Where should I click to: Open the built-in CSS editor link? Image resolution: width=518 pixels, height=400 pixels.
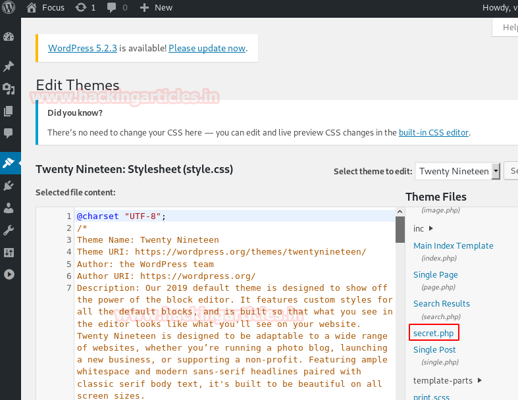coord(434,132)
